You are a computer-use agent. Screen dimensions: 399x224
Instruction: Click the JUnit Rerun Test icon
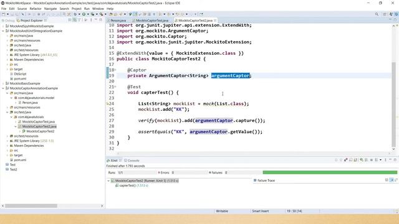click(362, 160)
